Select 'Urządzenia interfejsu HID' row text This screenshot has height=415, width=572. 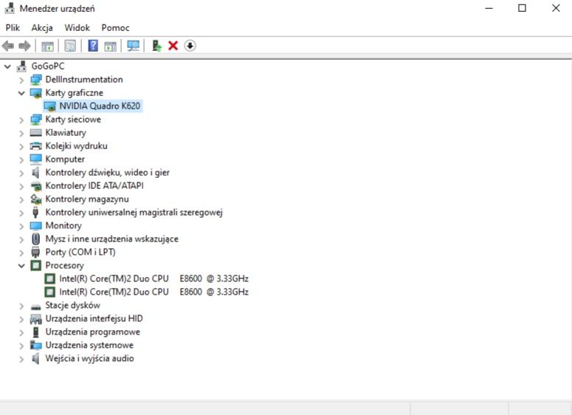(94, 319)
